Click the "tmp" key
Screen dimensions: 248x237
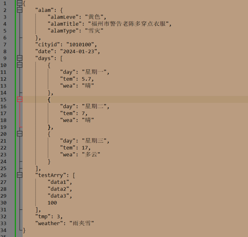[43, 217]
